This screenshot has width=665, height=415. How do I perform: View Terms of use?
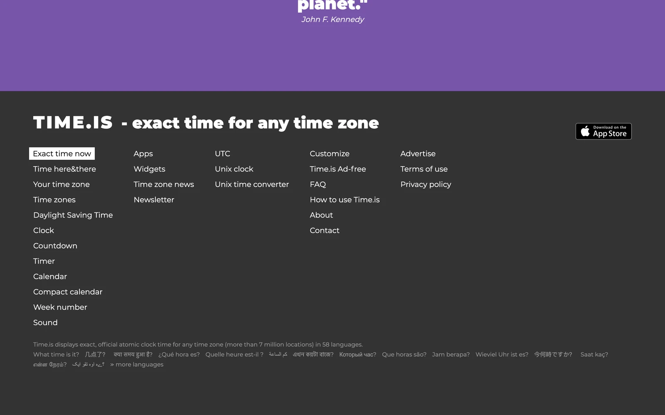pos(424,169)
